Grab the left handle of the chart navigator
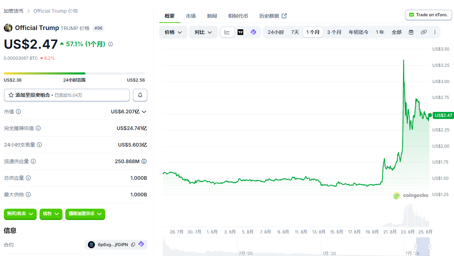This screenshot has width=454, height=256. [416, 246]
